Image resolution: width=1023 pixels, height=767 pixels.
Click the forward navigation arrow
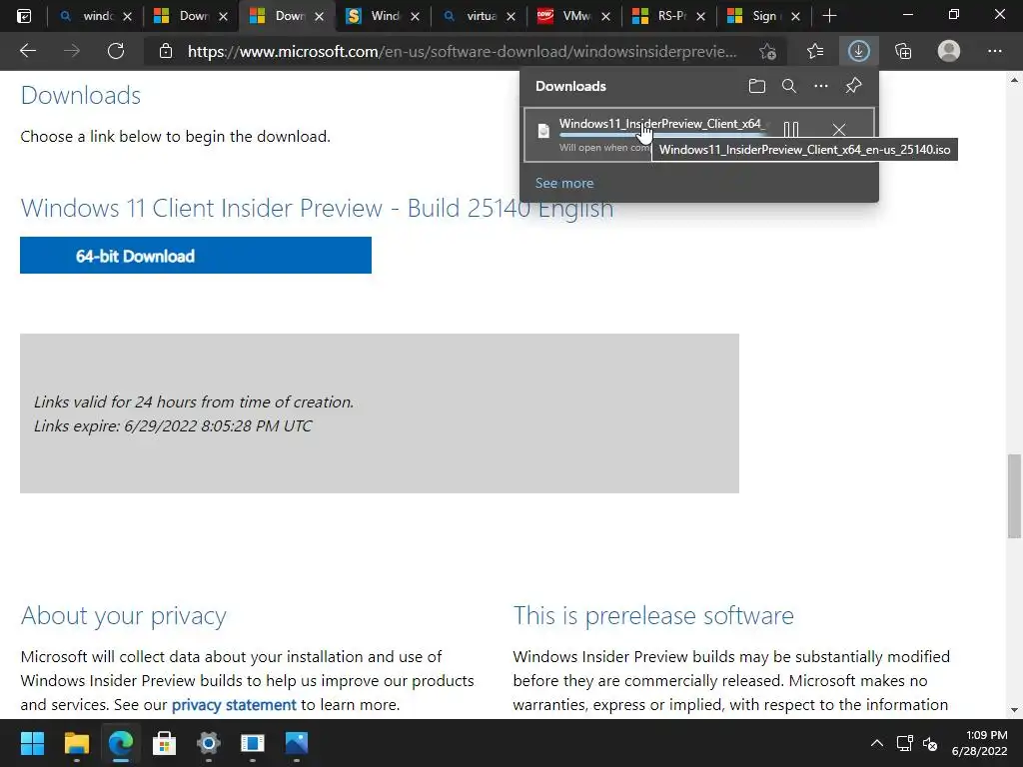[72, 51]
